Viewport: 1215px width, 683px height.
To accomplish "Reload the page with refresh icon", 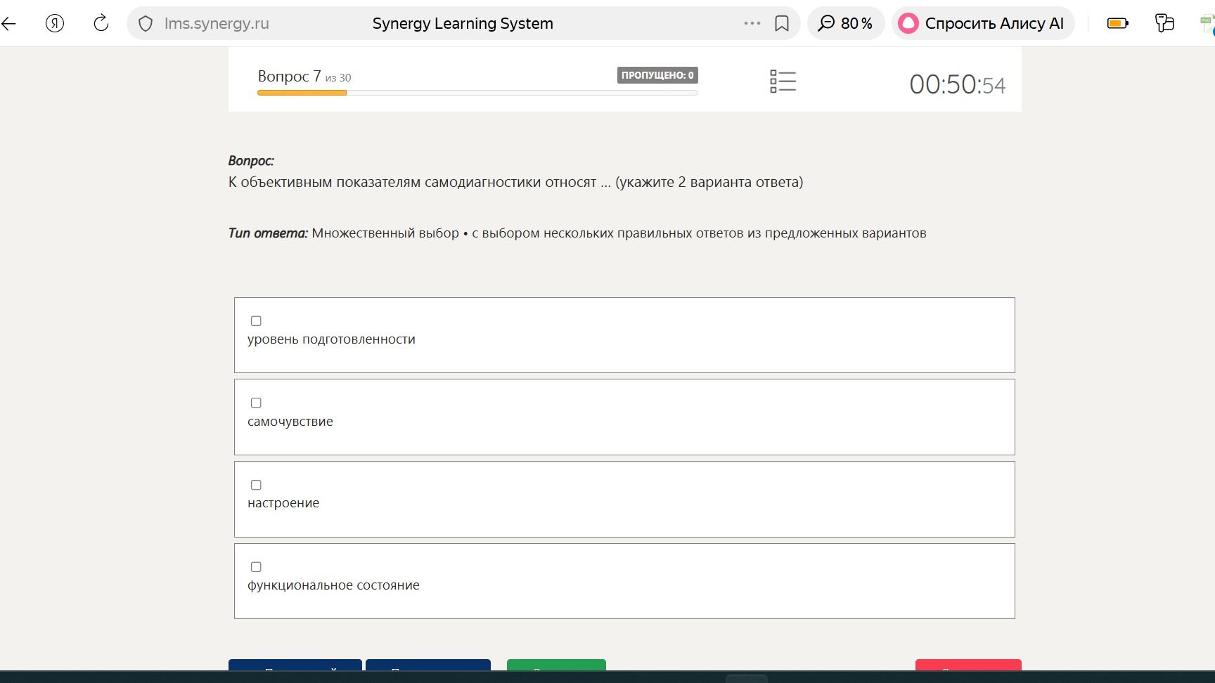I will coord(101,23).
